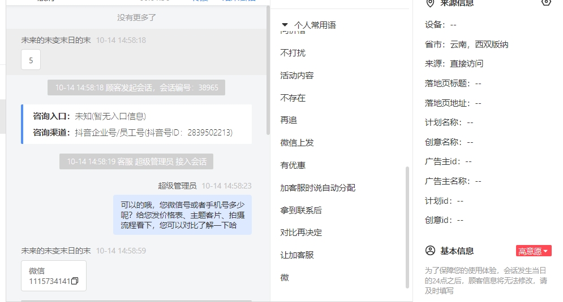Select quick phrase 不存在
The image size is (563, 302).
[x=293, y=98]
